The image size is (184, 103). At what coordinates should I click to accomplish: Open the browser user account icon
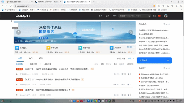(177, 6)
